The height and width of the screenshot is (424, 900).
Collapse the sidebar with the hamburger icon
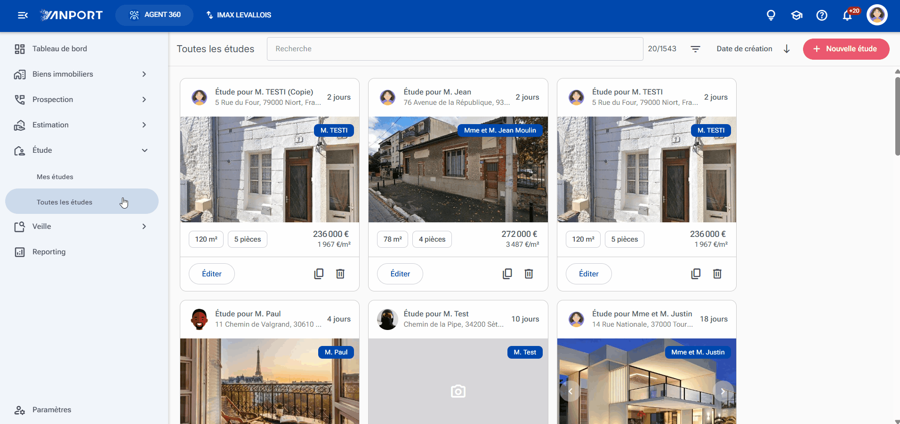23,15
